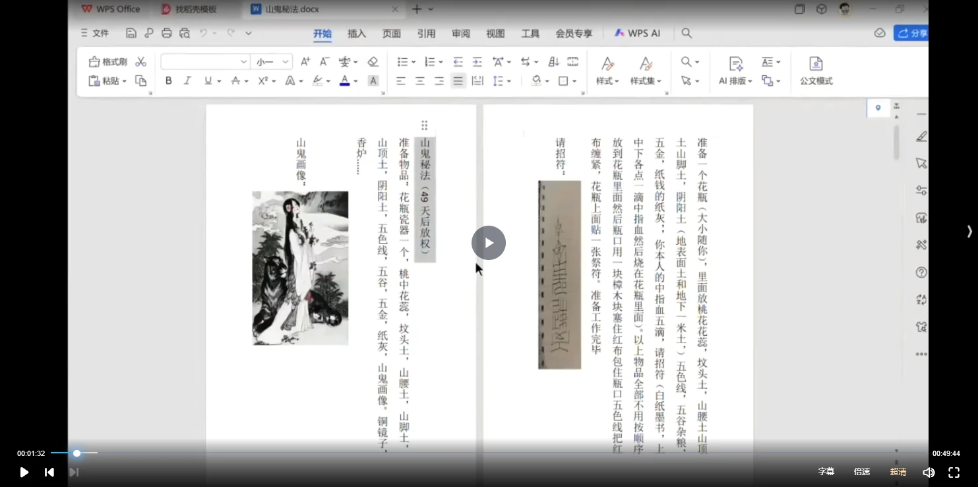The image size is (980, 487).
Task: Open Print Preview from quick access toolbar
Action: click(x=185, y=33)
